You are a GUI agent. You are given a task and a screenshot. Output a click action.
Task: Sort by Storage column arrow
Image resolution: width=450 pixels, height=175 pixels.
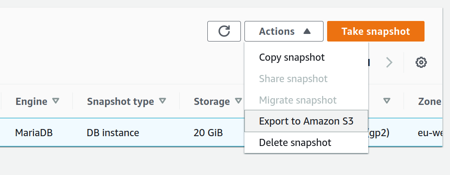[x=238, y=101]
